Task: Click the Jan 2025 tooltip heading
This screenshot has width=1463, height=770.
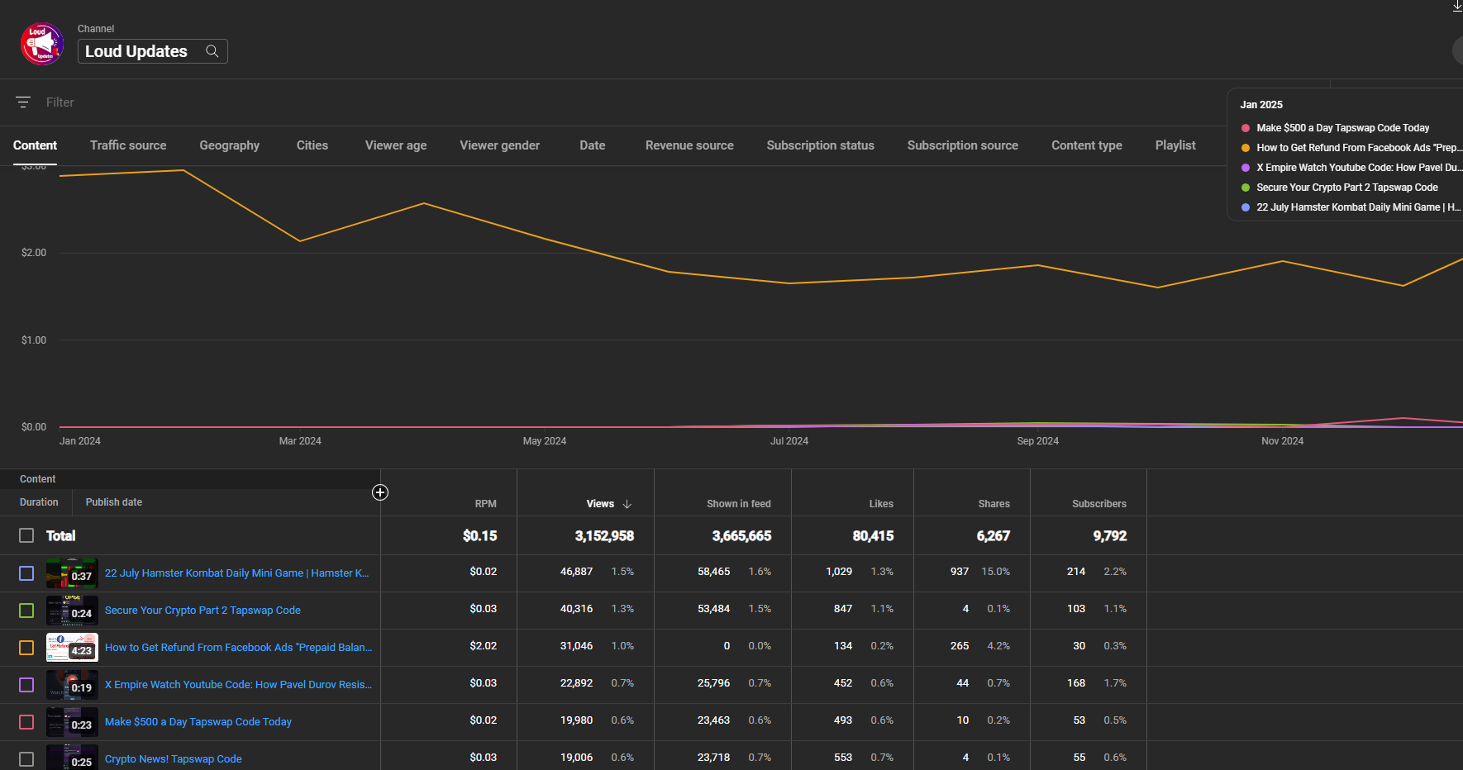Action: (x=1261, y=105)
